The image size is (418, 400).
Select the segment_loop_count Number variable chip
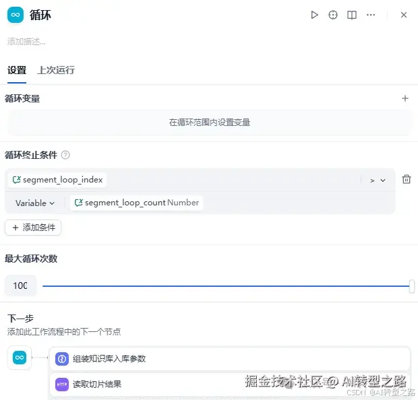click(136, 203)
